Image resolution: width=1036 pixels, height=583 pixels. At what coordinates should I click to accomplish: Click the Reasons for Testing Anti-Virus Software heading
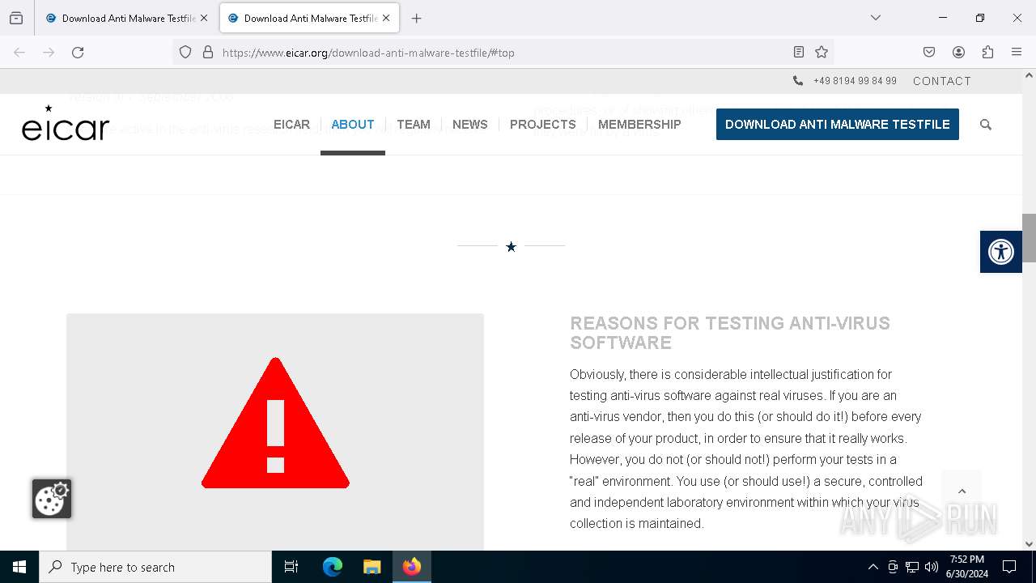pyautogui.click(x=730, y=333)
